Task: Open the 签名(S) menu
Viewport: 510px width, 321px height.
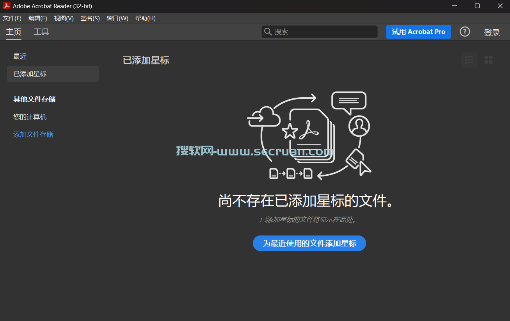Action: point(90,18)
